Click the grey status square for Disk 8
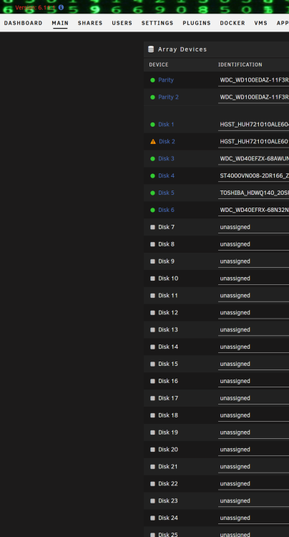The image size is (289, 537). 152,244
